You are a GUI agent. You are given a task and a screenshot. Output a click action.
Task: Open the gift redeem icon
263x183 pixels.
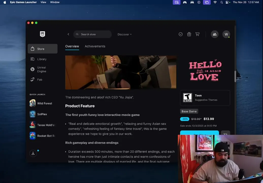point(189,34)
